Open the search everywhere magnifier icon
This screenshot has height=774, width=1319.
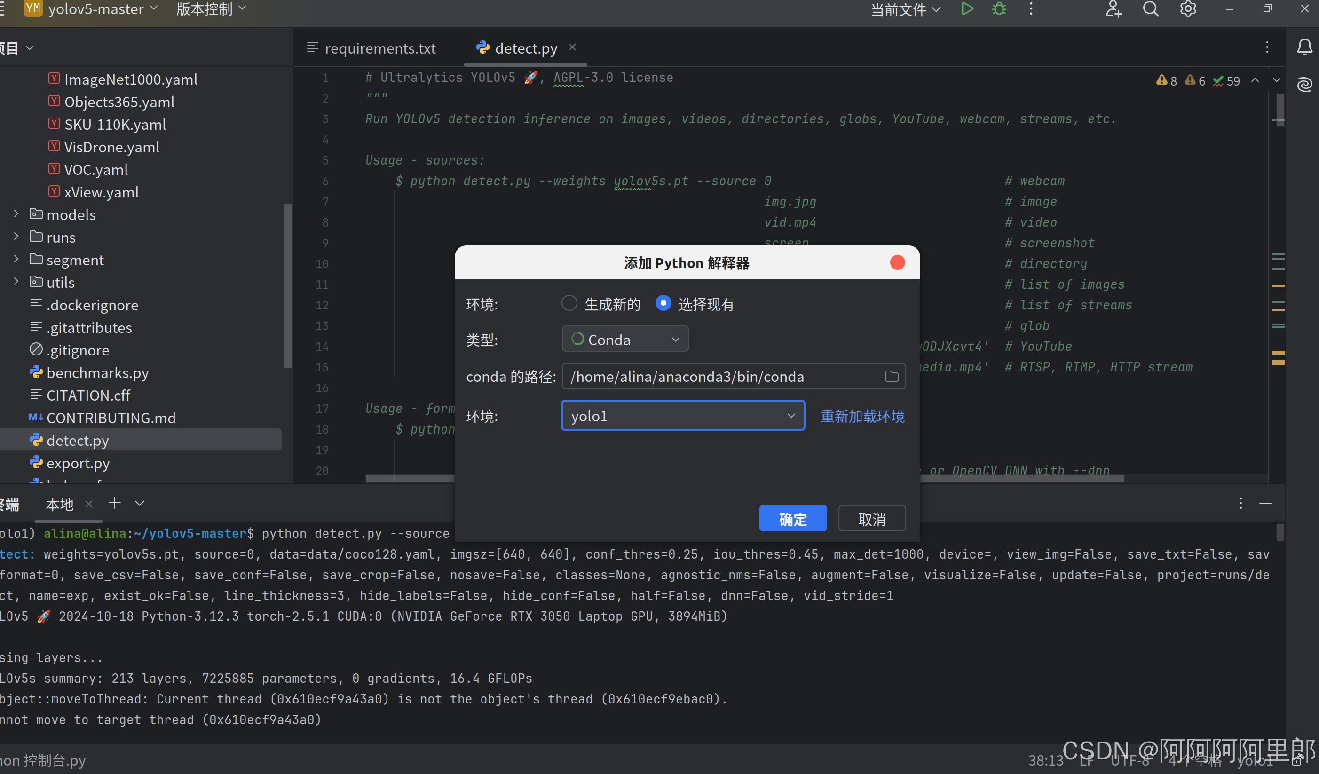click(x=1150, y=9)
